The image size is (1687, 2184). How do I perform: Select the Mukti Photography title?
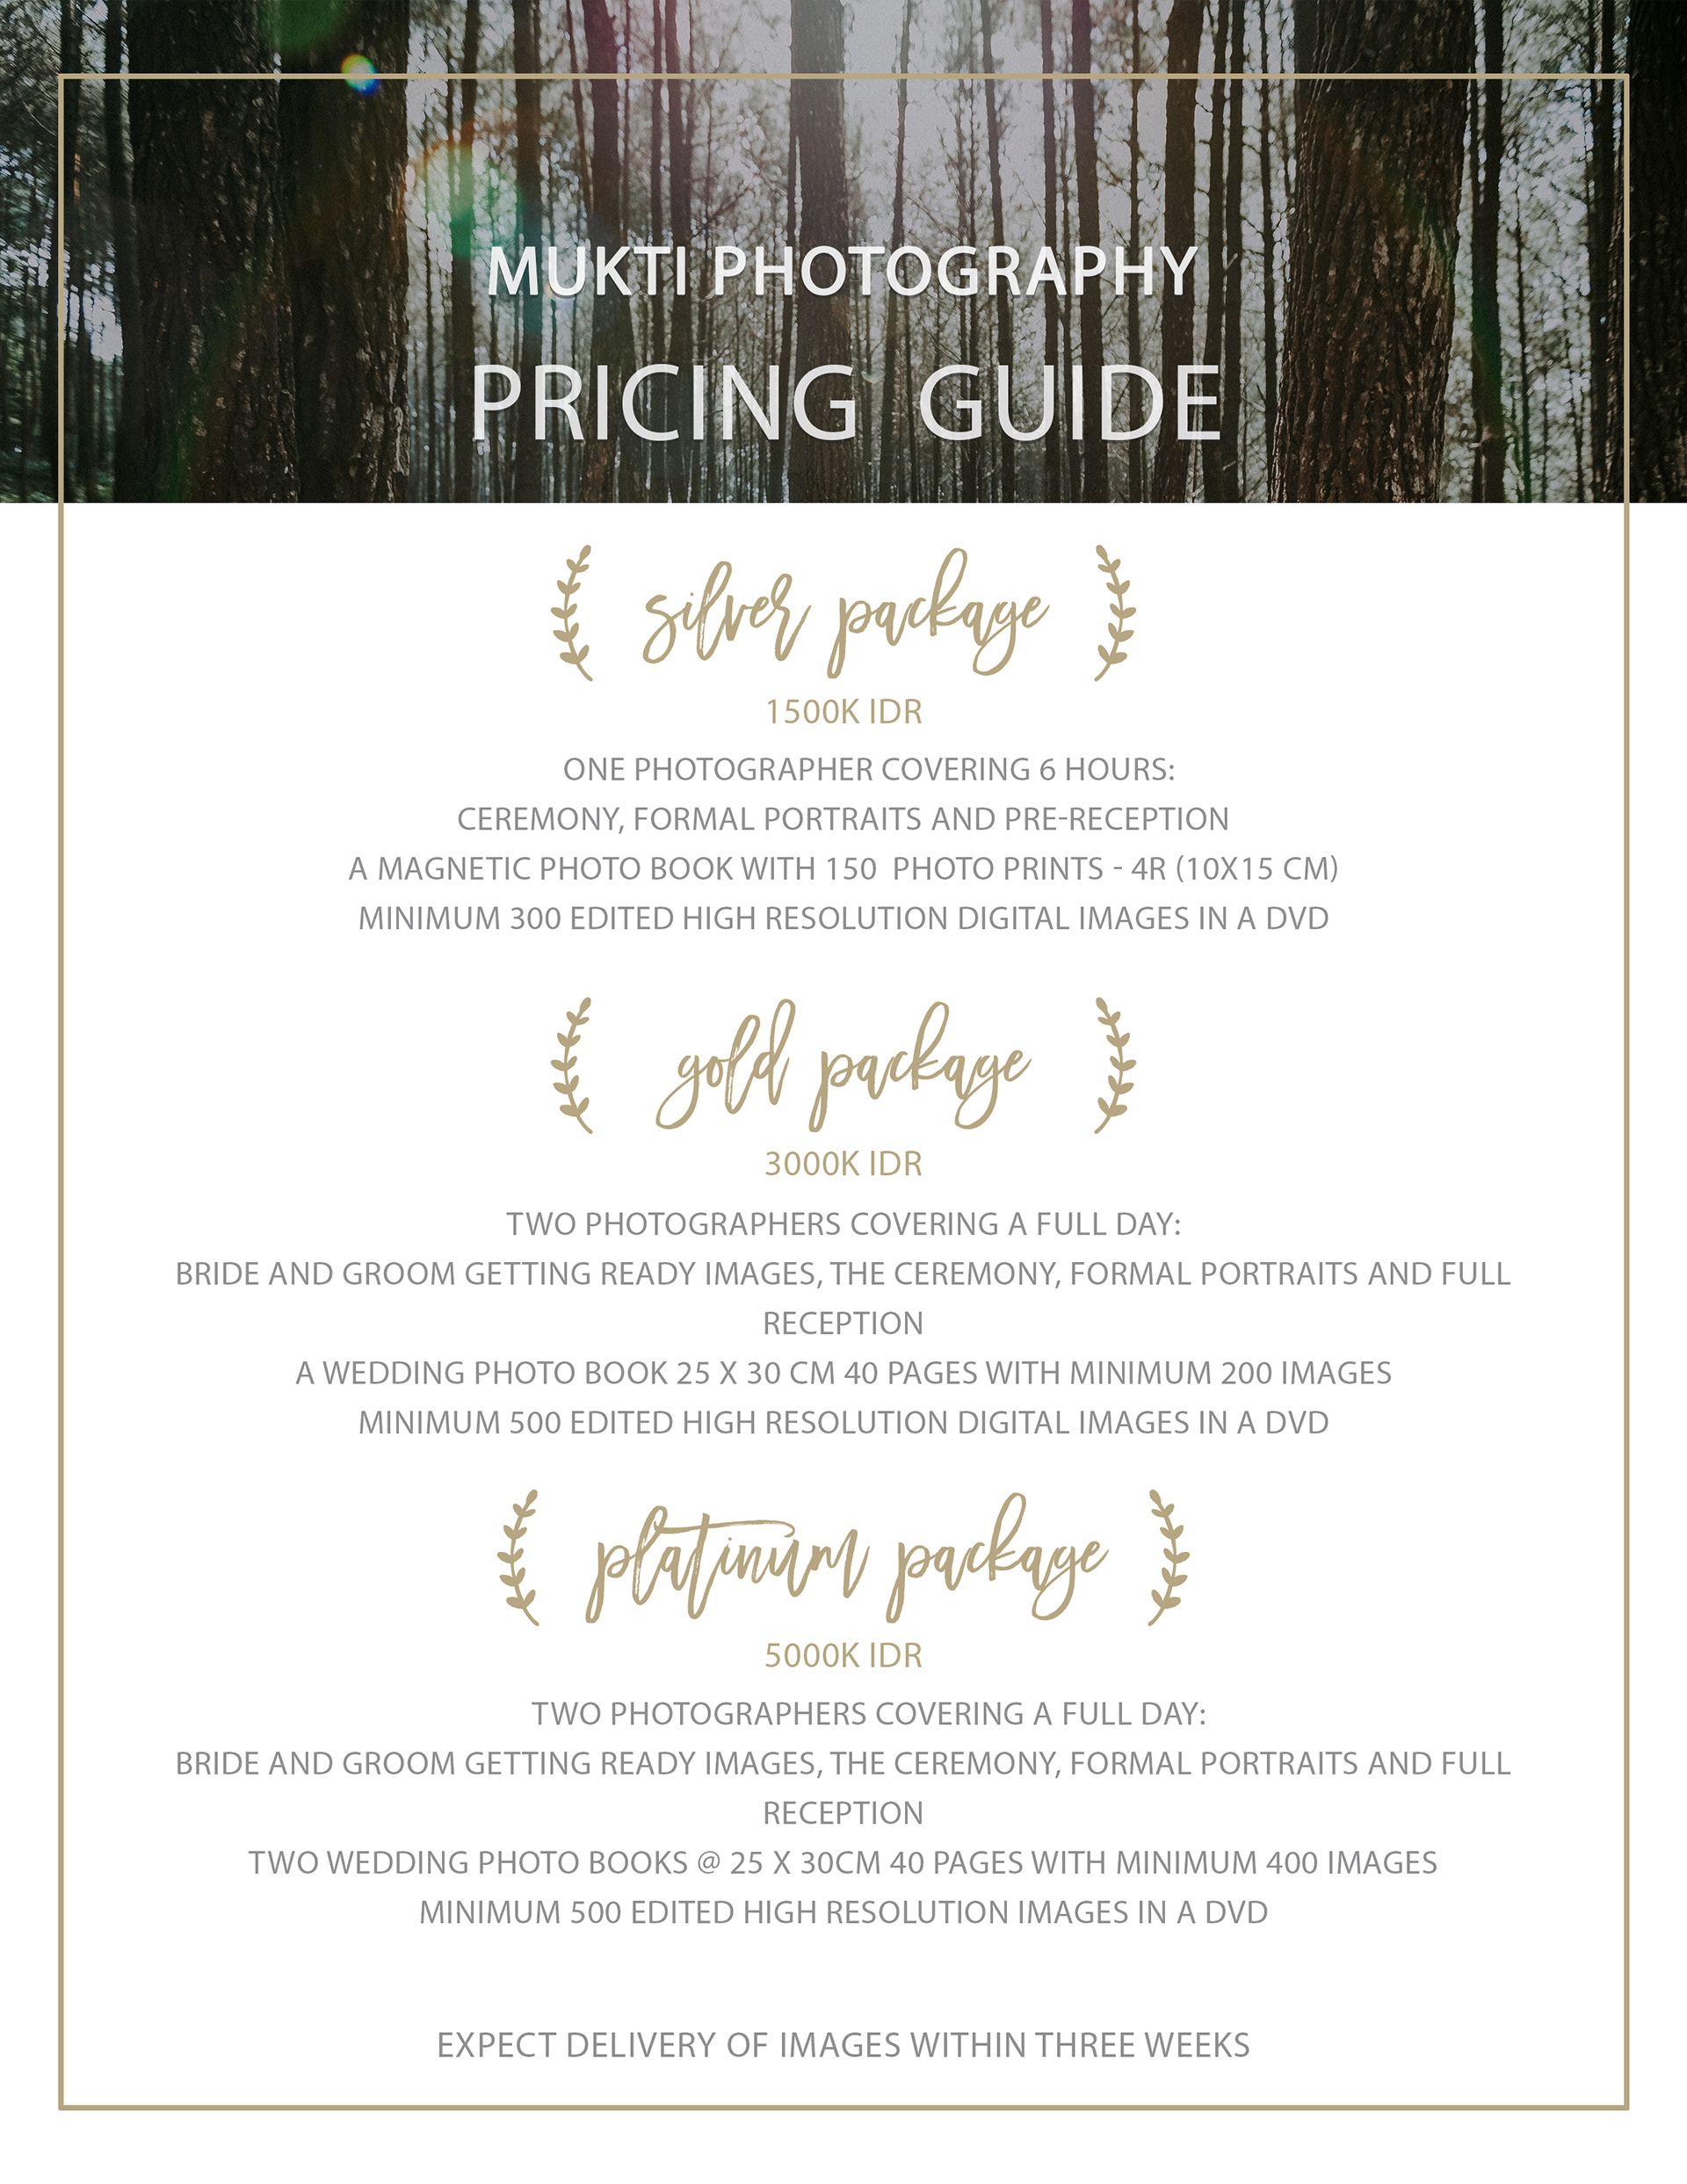[x=842, y=272]
